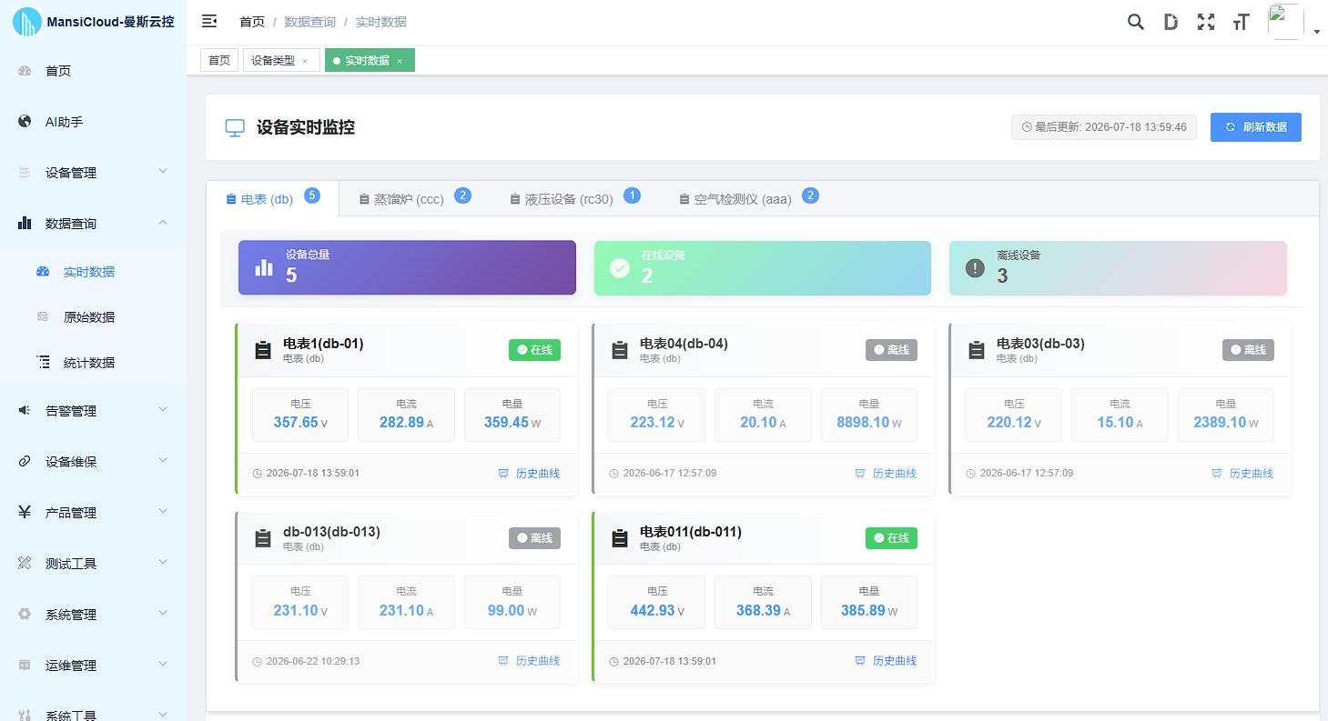Click the 产品管理 yen icon

[x=25, y=513]
